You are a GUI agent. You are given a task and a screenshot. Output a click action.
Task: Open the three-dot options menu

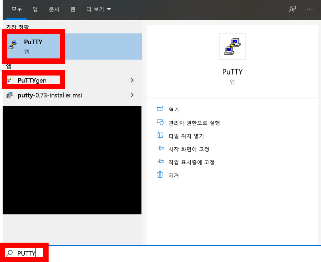point(309,9)
